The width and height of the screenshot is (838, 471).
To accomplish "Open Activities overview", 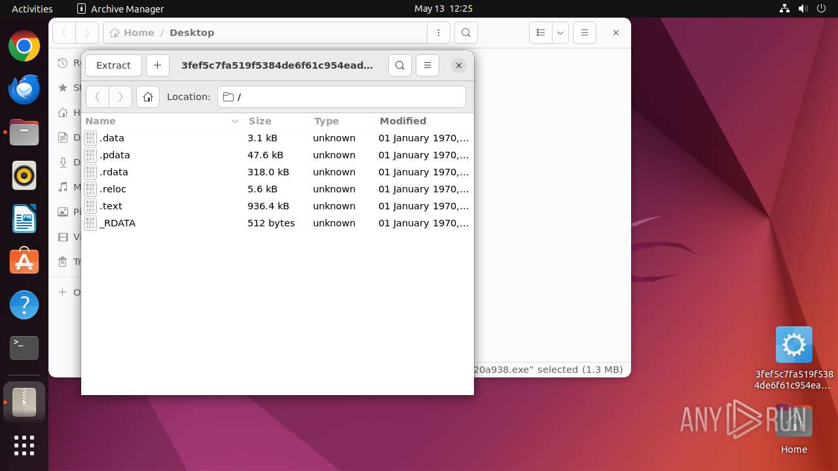I will 32,9.
